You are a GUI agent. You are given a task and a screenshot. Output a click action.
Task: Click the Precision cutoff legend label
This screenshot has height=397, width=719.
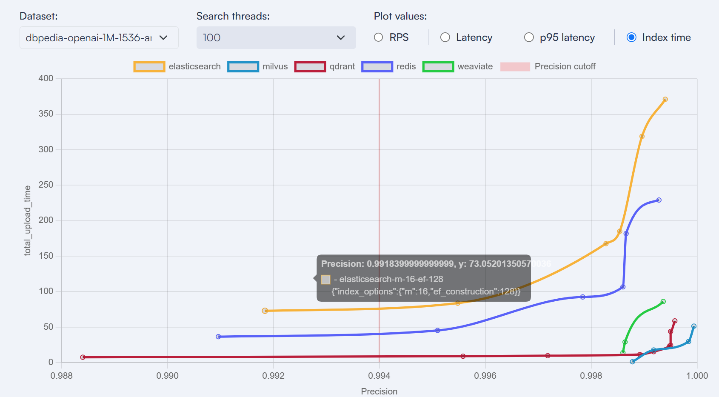point(565,66)
